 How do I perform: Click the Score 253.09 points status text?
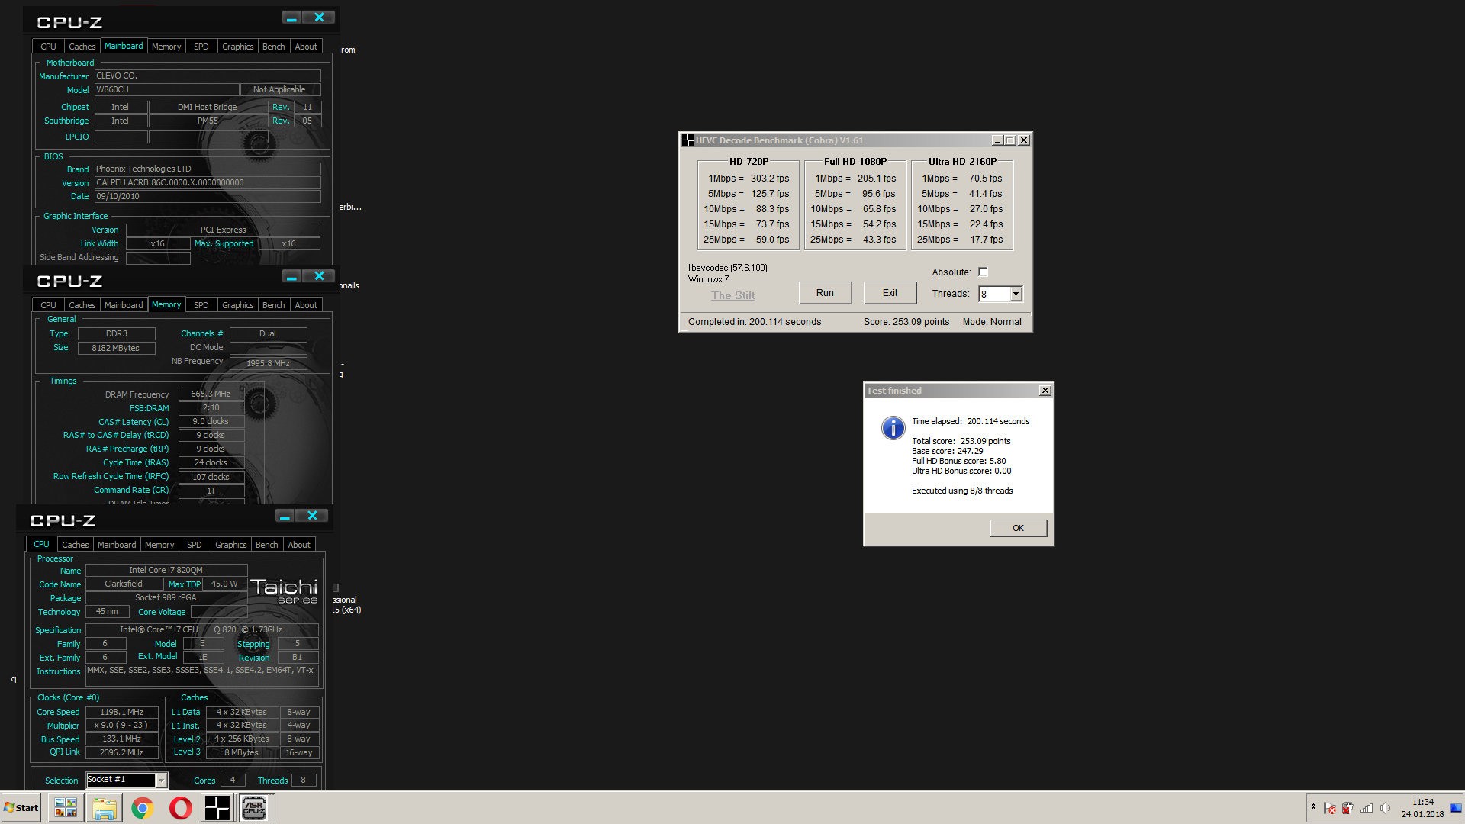click(906, 322)
